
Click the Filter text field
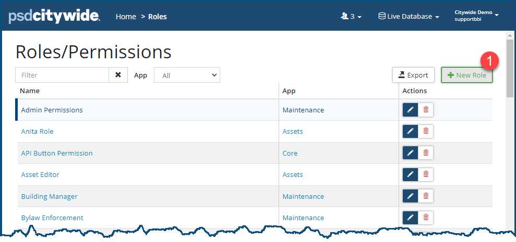point(62,75)
